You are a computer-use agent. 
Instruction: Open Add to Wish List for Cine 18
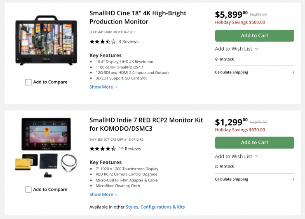coord(236,49)
